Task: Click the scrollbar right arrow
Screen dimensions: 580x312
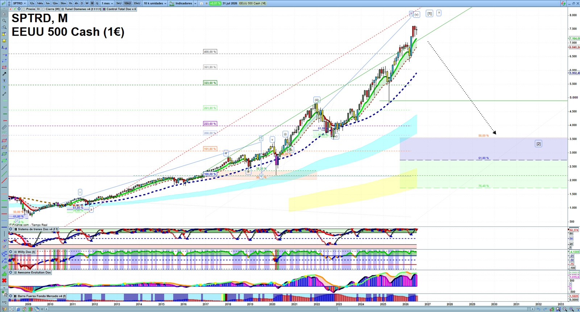Action: (533, 309)
